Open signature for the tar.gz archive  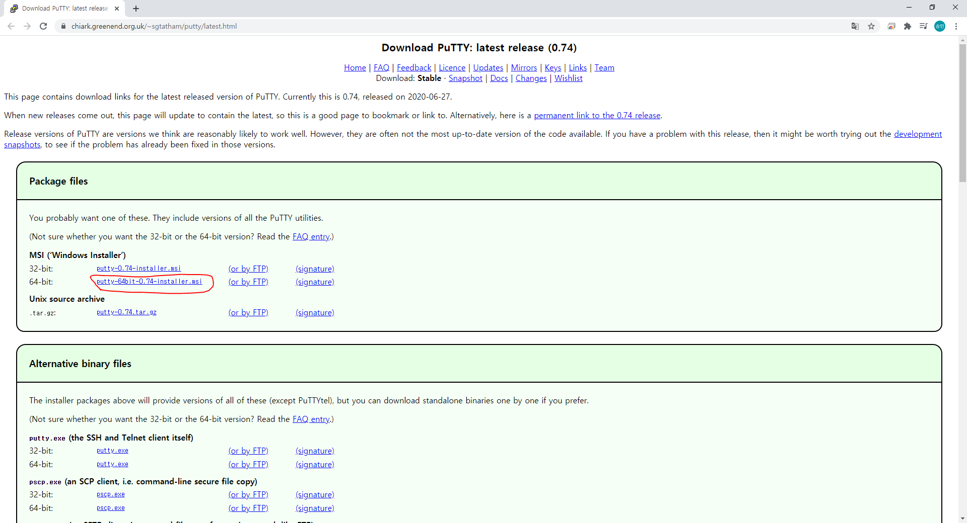315,312
